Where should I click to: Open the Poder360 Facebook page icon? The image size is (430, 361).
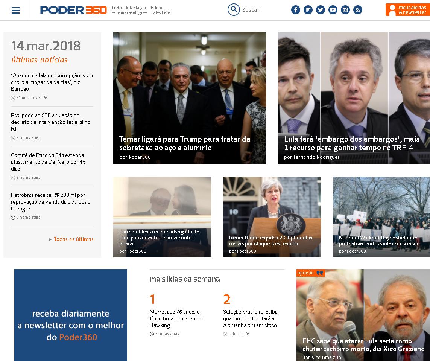pyautogui.click(x=295, y=10)
